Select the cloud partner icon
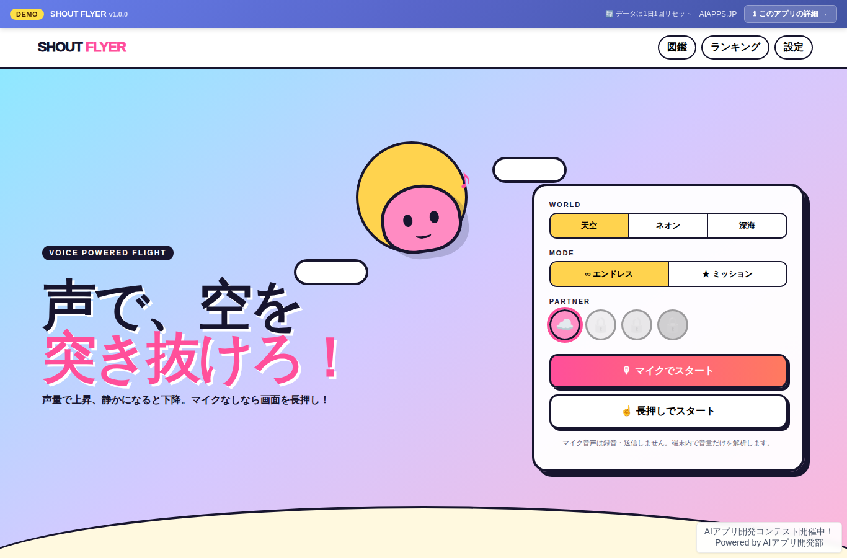Screen dimensions: 847x558 [564, 325]
